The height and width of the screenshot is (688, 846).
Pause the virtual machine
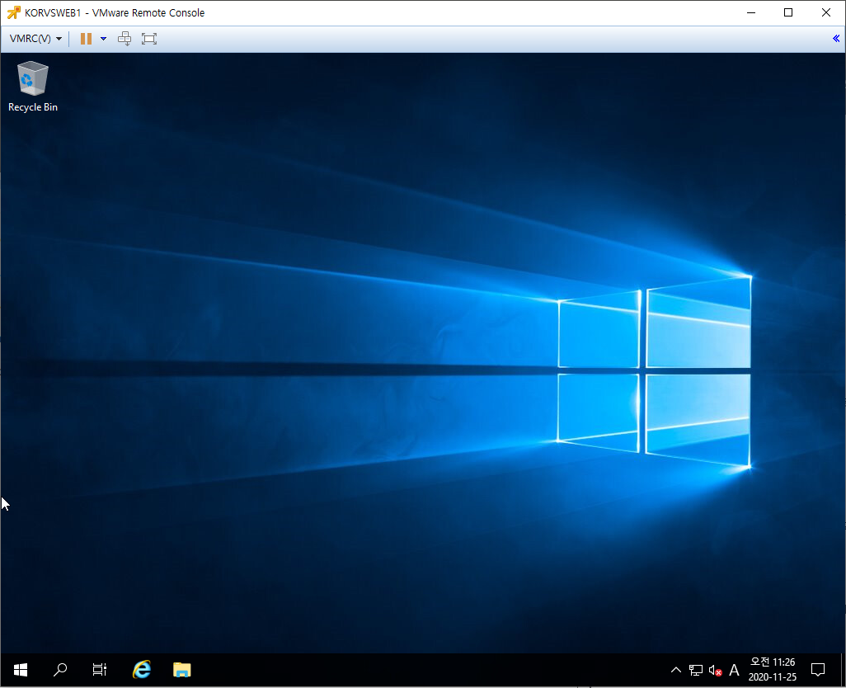pyautogui.click(x=86, y=38)
